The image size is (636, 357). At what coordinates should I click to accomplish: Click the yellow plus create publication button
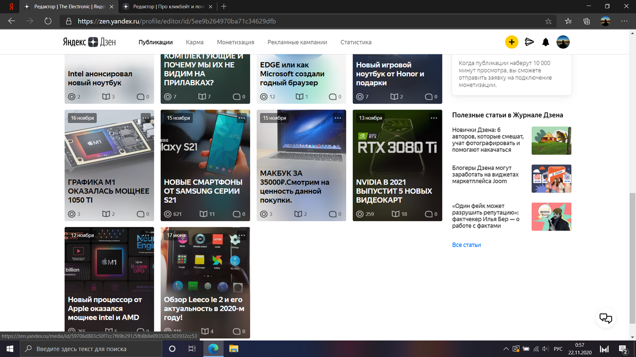[x=511, y=42]
